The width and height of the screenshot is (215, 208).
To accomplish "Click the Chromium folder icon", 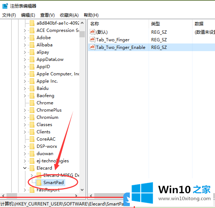I will click(x=32, y=117).
